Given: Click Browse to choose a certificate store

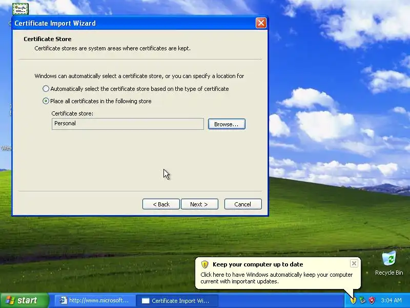Looking at the screenshot, I should tap(227, 124).
